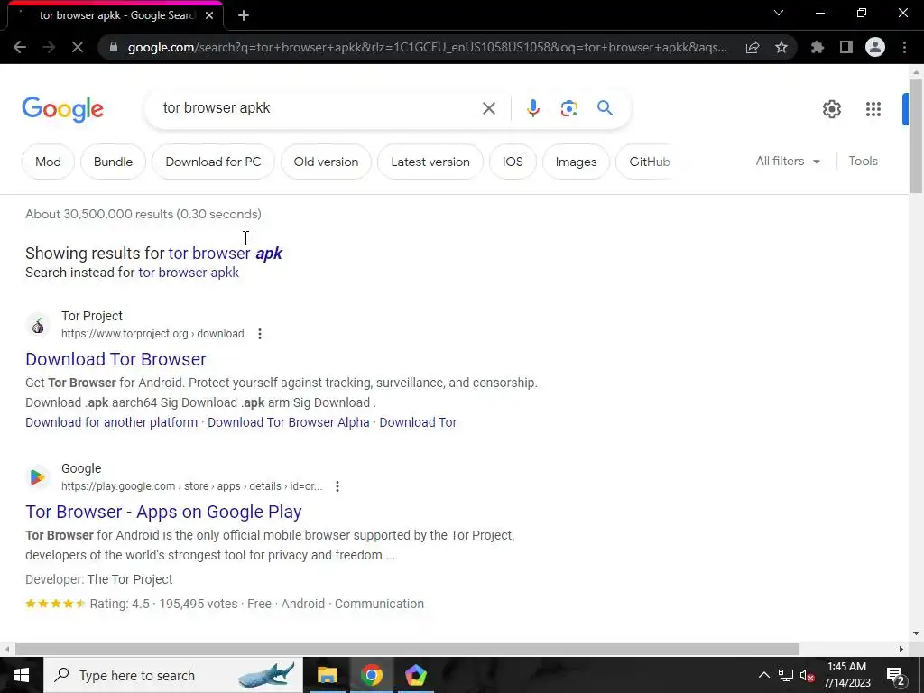Open the colorful pentagon taskbar app

(x=415, y=675)
